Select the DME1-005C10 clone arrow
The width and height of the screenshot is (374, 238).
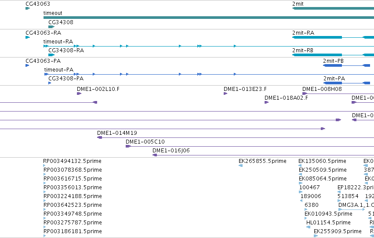point(128,146)
